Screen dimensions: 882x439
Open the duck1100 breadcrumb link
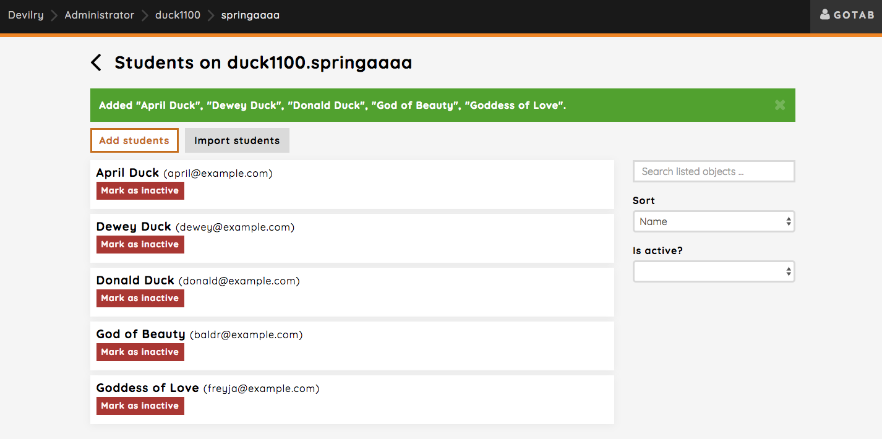tap(178, 15)
